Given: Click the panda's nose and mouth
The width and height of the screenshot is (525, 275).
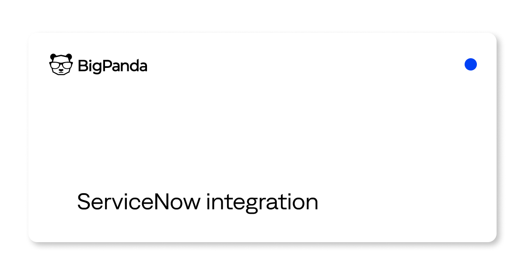Looking at the screenshot, I should click(x=61, y=72).
